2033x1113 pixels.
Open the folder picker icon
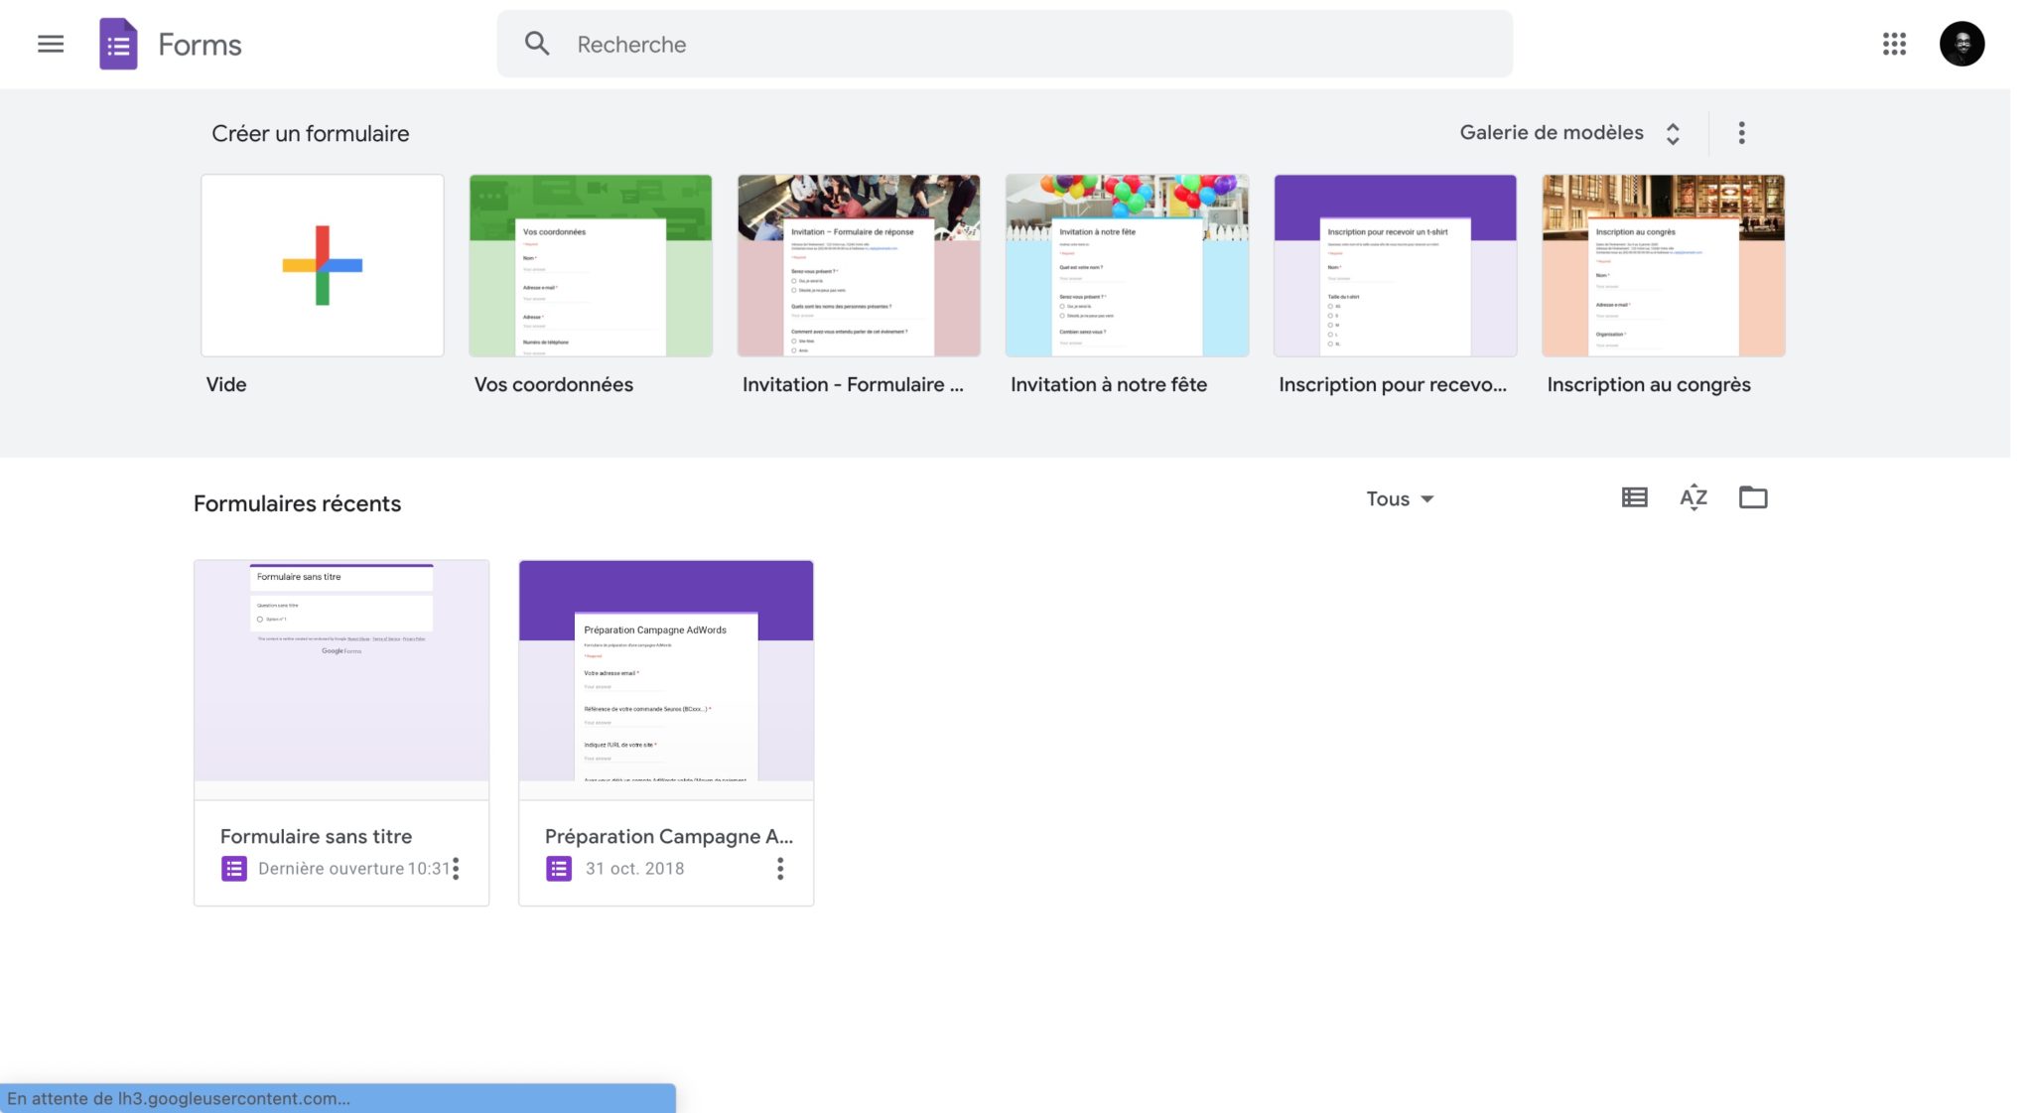pos(1753,497)
